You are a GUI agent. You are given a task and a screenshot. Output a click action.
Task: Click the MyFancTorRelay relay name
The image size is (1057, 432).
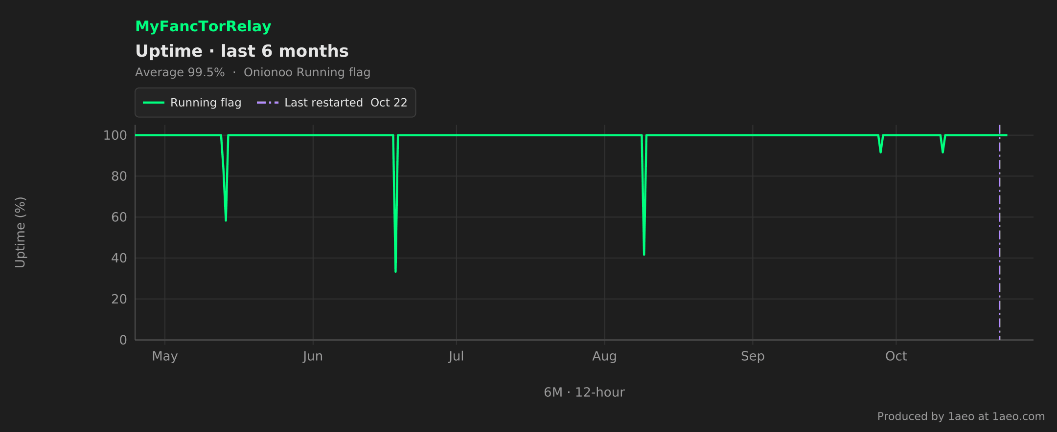click(203, 26)
